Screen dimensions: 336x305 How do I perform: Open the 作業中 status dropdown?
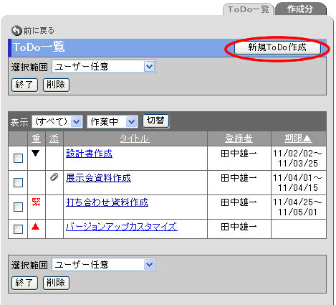point(112,122)
